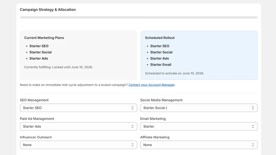Click Starter SEO in Scheduled Rollout
The height and width of the screenshot is (155, 276).
click(x=160, y=46)
